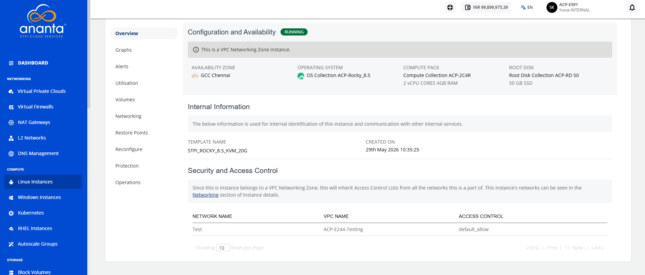Select the Overview tab
Screen dimensions: 645x275
pyautogui.click(x=144, y=33)
